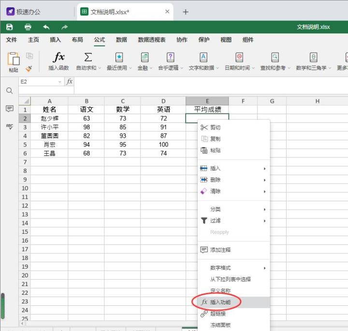Expand the 日期和时间 dropdown arrow
Screen dimensions: 348x331
click(253, 68)
